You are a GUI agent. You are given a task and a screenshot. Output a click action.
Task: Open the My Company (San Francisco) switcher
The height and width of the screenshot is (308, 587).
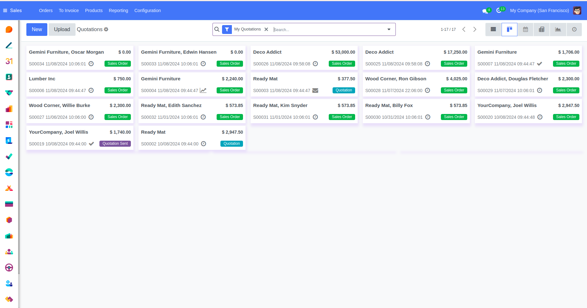(539, 10)
